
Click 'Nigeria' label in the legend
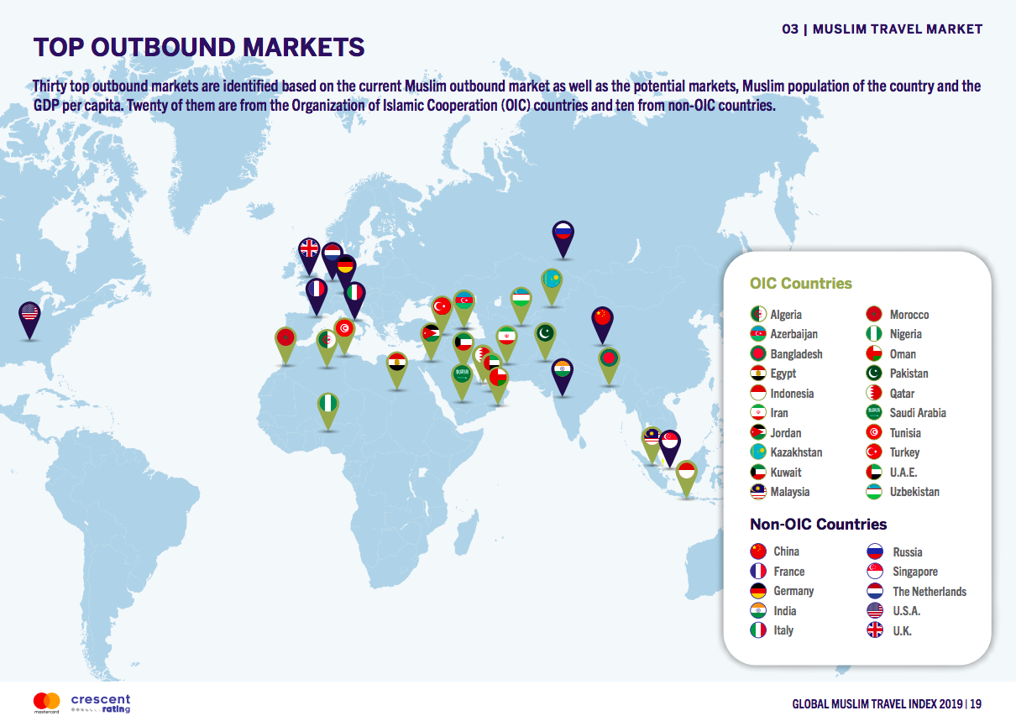pyautogui.click(x=906, y=334)
